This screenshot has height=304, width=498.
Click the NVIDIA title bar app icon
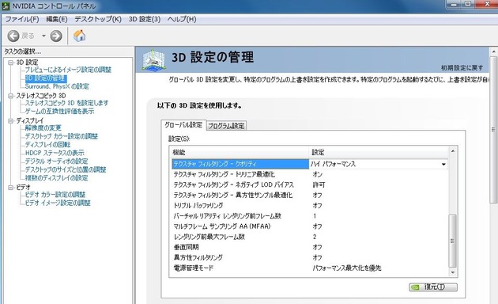pyautogui.click(x=6, y=6)
